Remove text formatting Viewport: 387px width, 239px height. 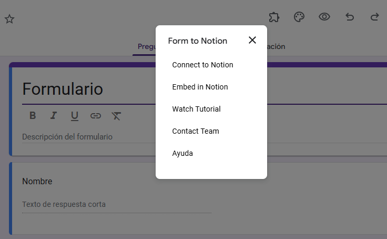pyautogui.click(x=116, y=116)
